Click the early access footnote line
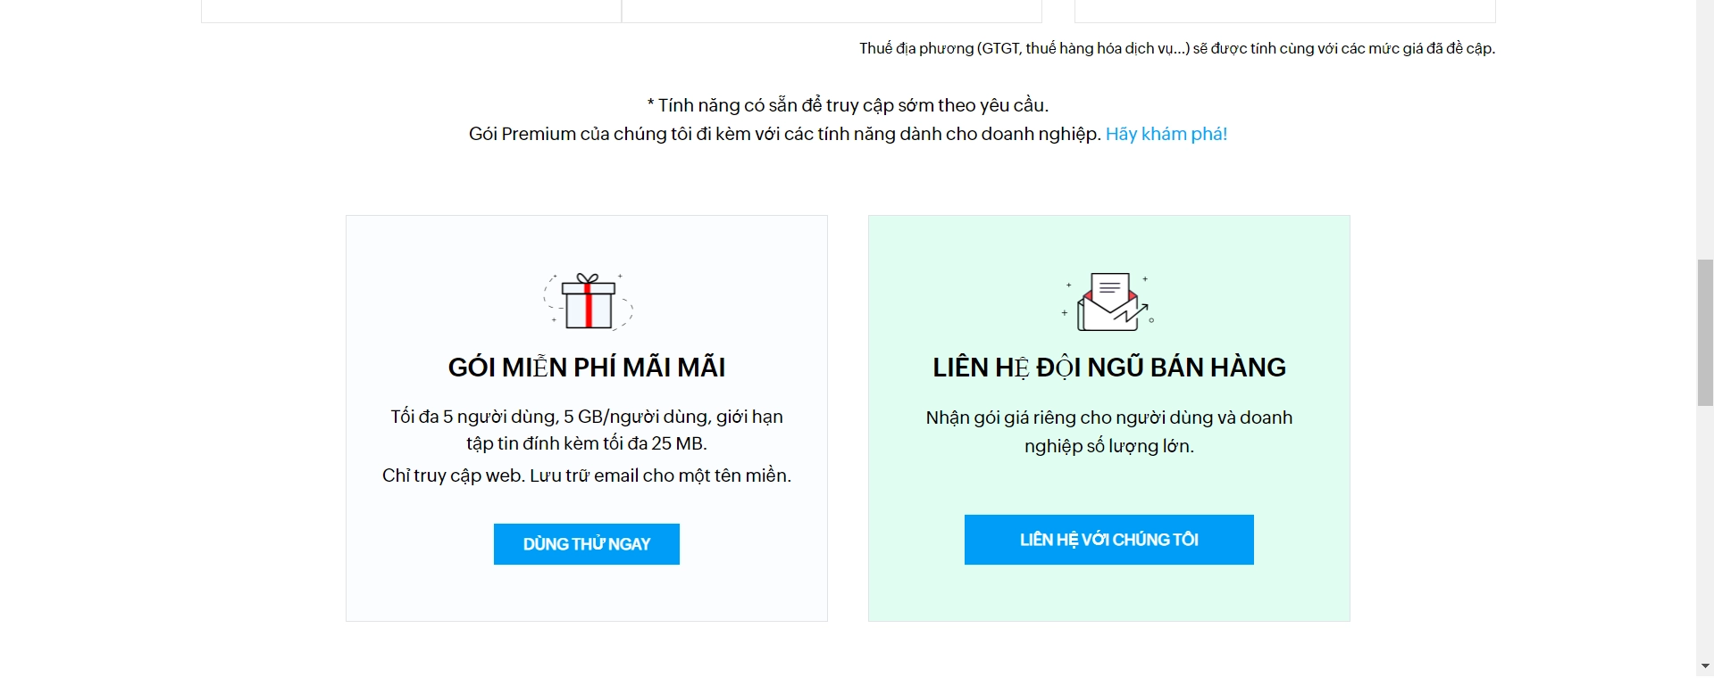Viewport: 1714px width, 678px height. click(x=848, y=105)
